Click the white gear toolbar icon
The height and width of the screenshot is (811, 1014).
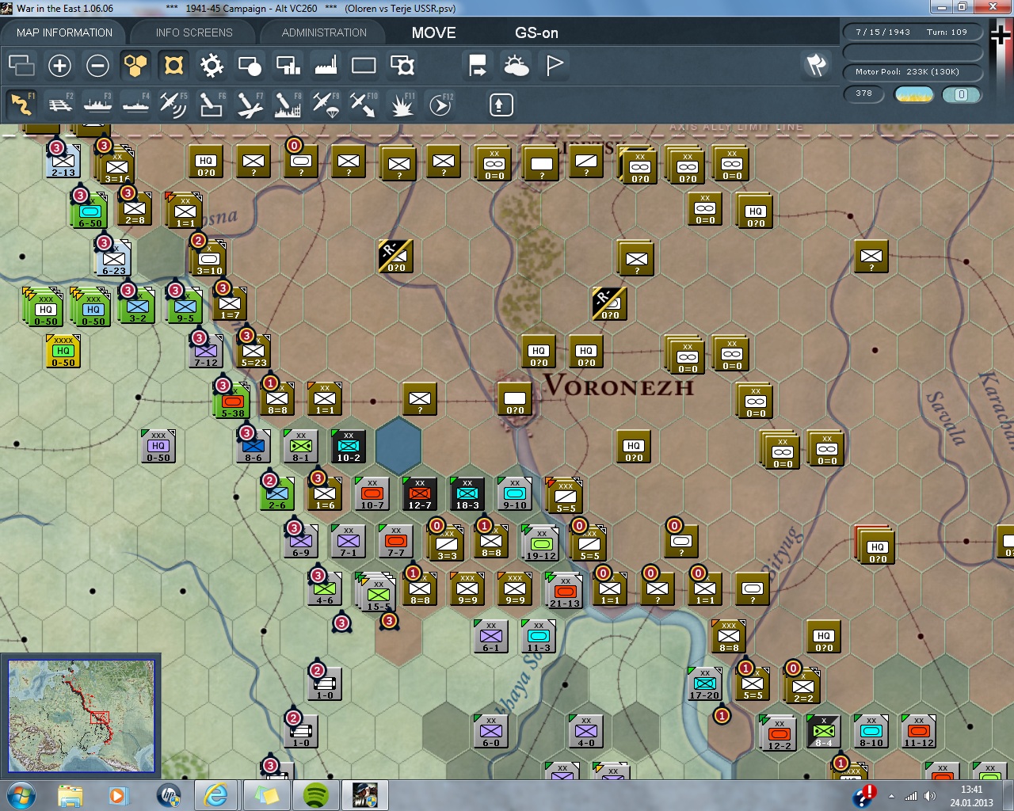(212, 65)
